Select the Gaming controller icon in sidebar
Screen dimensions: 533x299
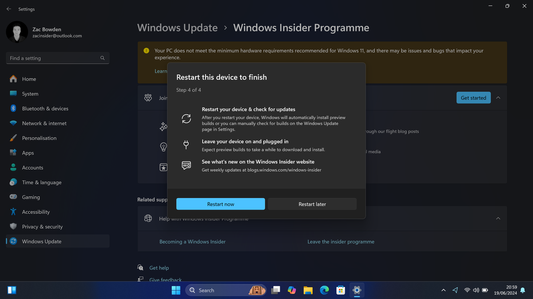click(x=15, y=197)
